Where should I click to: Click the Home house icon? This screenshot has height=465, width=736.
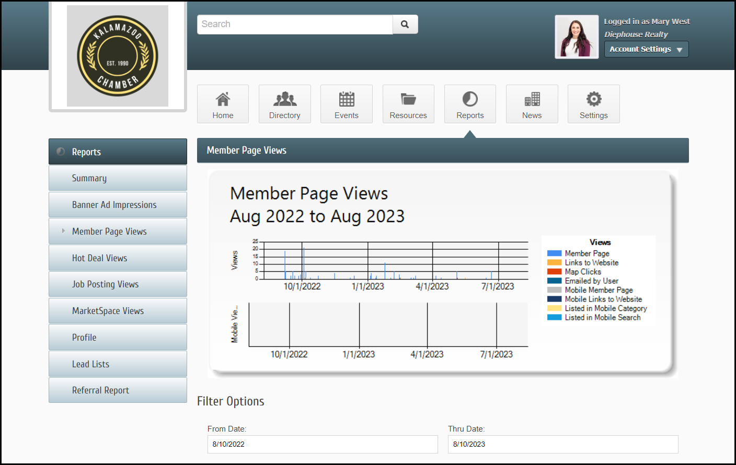[223, 99]
